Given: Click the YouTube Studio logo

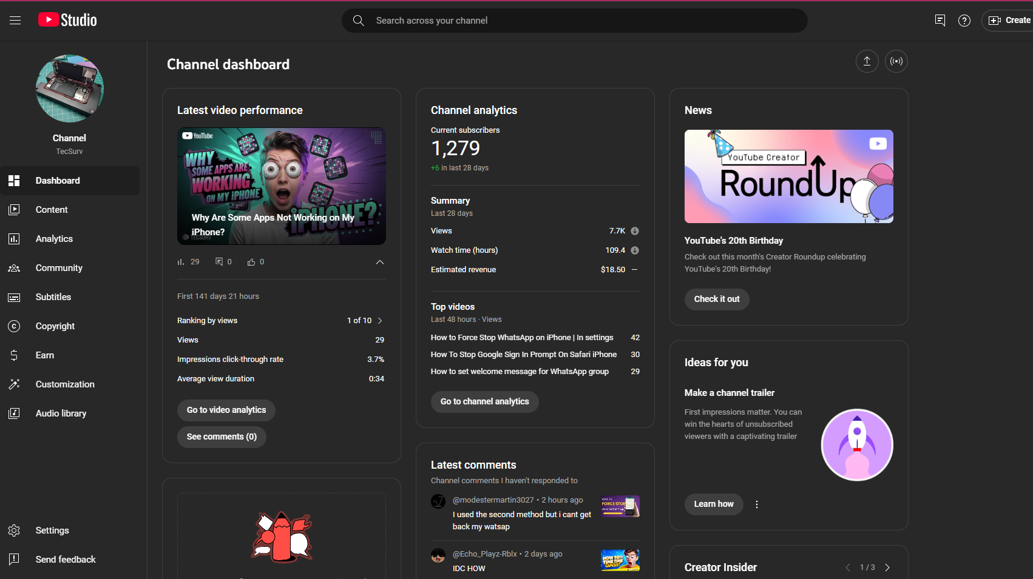Looking at the screenshot, I should click(67, 20).
